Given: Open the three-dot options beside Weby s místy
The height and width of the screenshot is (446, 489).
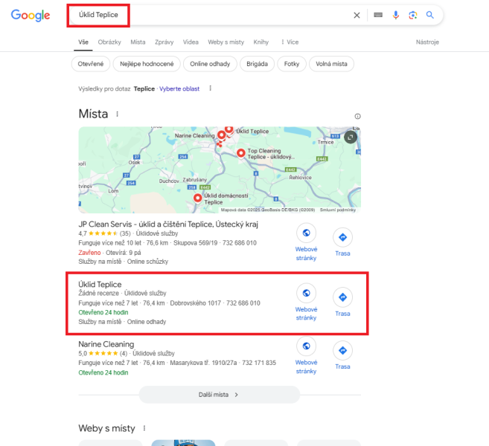Looking at the screenshot, I should pos(144,428).
